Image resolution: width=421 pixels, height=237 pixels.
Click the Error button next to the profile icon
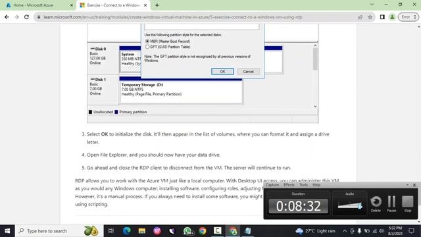pyautogui.click(x=408, y=17)
